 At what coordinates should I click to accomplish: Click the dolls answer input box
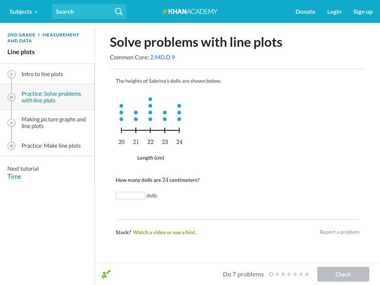(x=131, y=195)
